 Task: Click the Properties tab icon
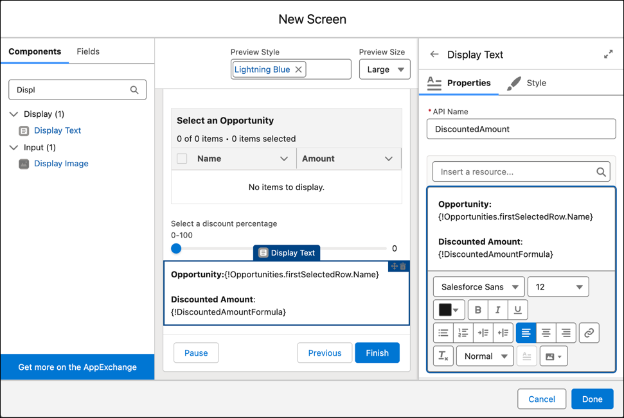tap(434, 83)
